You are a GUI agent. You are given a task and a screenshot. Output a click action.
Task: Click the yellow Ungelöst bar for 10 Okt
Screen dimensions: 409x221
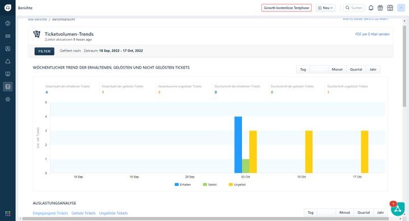pos(309,152)
